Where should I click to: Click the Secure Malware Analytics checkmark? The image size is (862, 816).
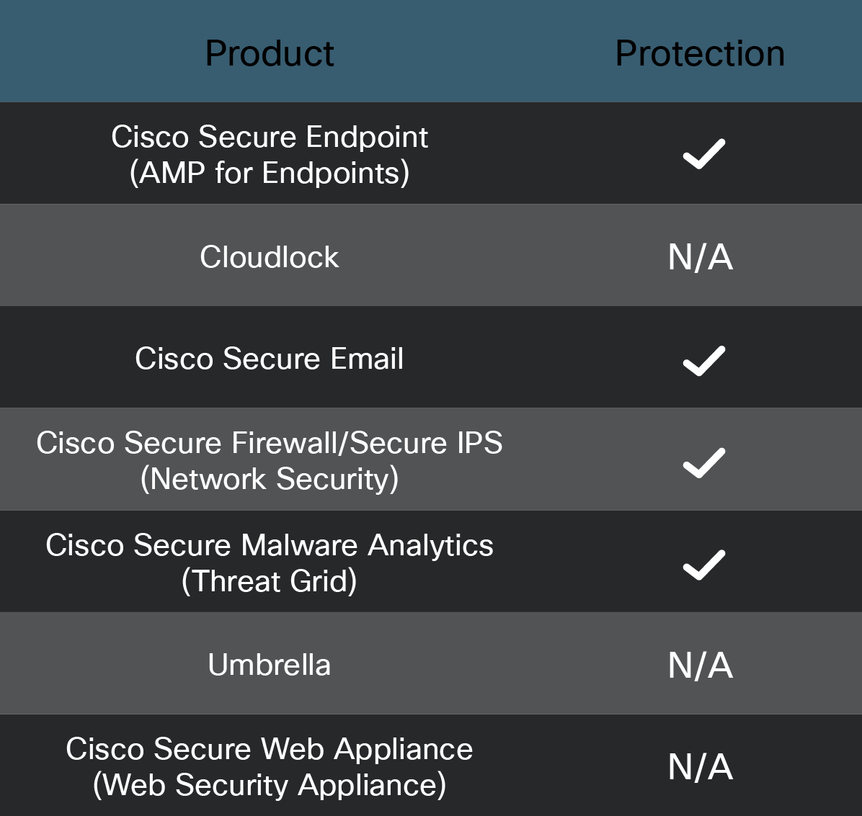click(703, 565)
